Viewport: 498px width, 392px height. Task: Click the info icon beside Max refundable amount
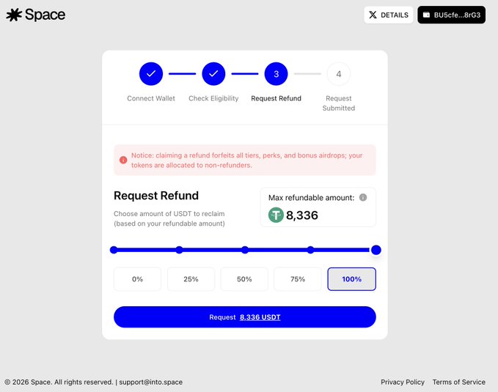pyautogui.click(x=363, y=198)
